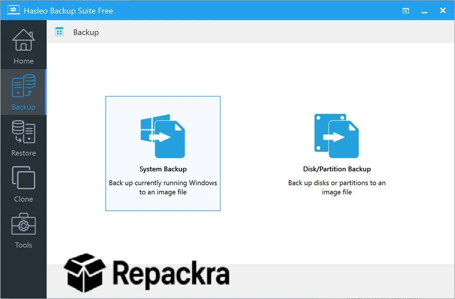Open the Home section in sidebar

(x=23, y=46)
